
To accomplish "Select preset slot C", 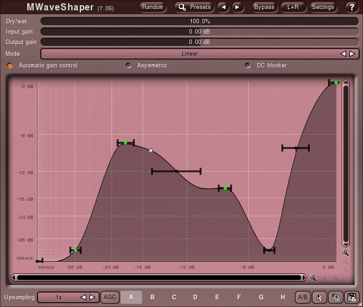I will point(174,297).
